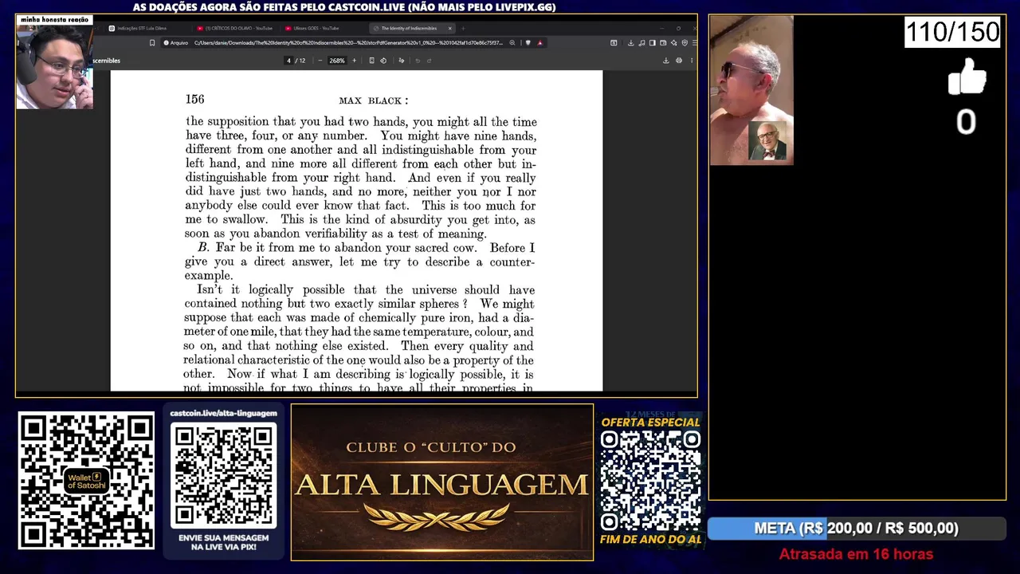Open the media playlist music-note icon

(x=641, y=43)
